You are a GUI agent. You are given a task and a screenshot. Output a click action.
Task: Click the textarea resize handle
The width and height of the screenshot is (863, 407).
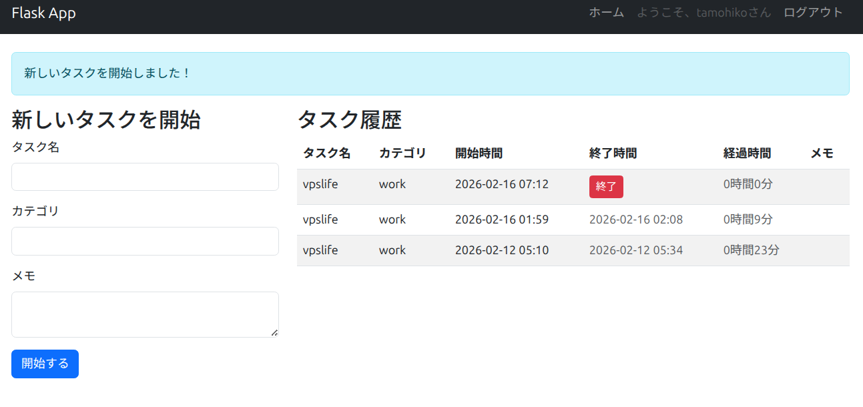tap(274, 332)
